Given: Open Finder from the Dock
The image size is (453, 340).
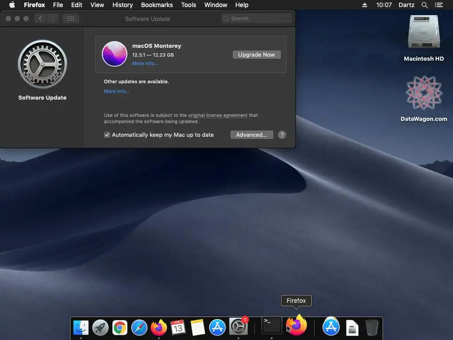Looking at the screenshot, I should pos(81,328).
